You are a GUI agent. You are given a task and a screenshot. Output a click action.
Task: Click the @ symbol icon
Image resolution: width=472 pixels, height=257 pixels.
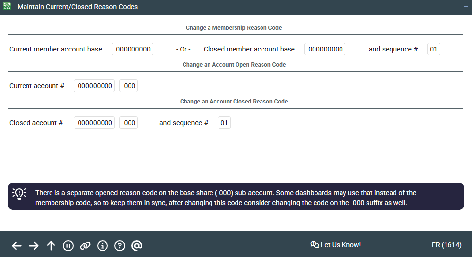click(137, 246)
